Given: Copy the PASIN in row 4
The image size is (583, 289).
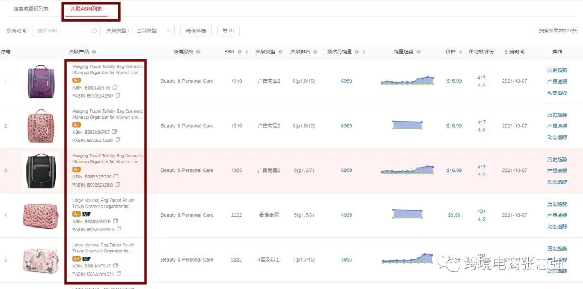Looking at the screenshot, I should coord(119,229).
